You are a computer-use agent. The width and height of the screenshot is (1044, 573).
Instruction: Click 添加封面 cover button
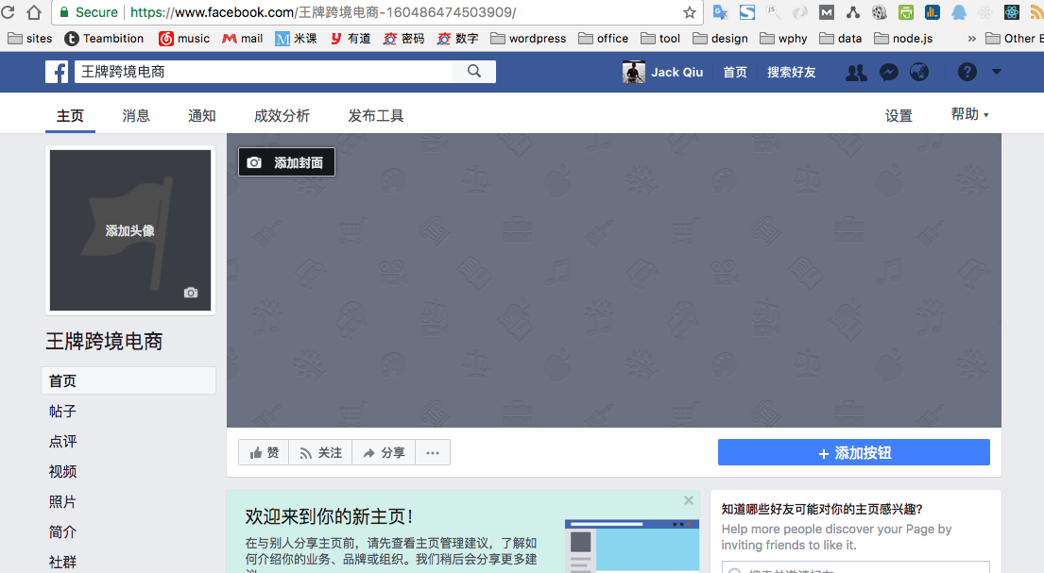point(286,162)
